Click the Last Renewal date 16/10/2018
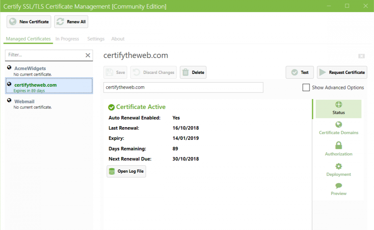The width and height of the screenshot is (374, 230). (186, 128)
